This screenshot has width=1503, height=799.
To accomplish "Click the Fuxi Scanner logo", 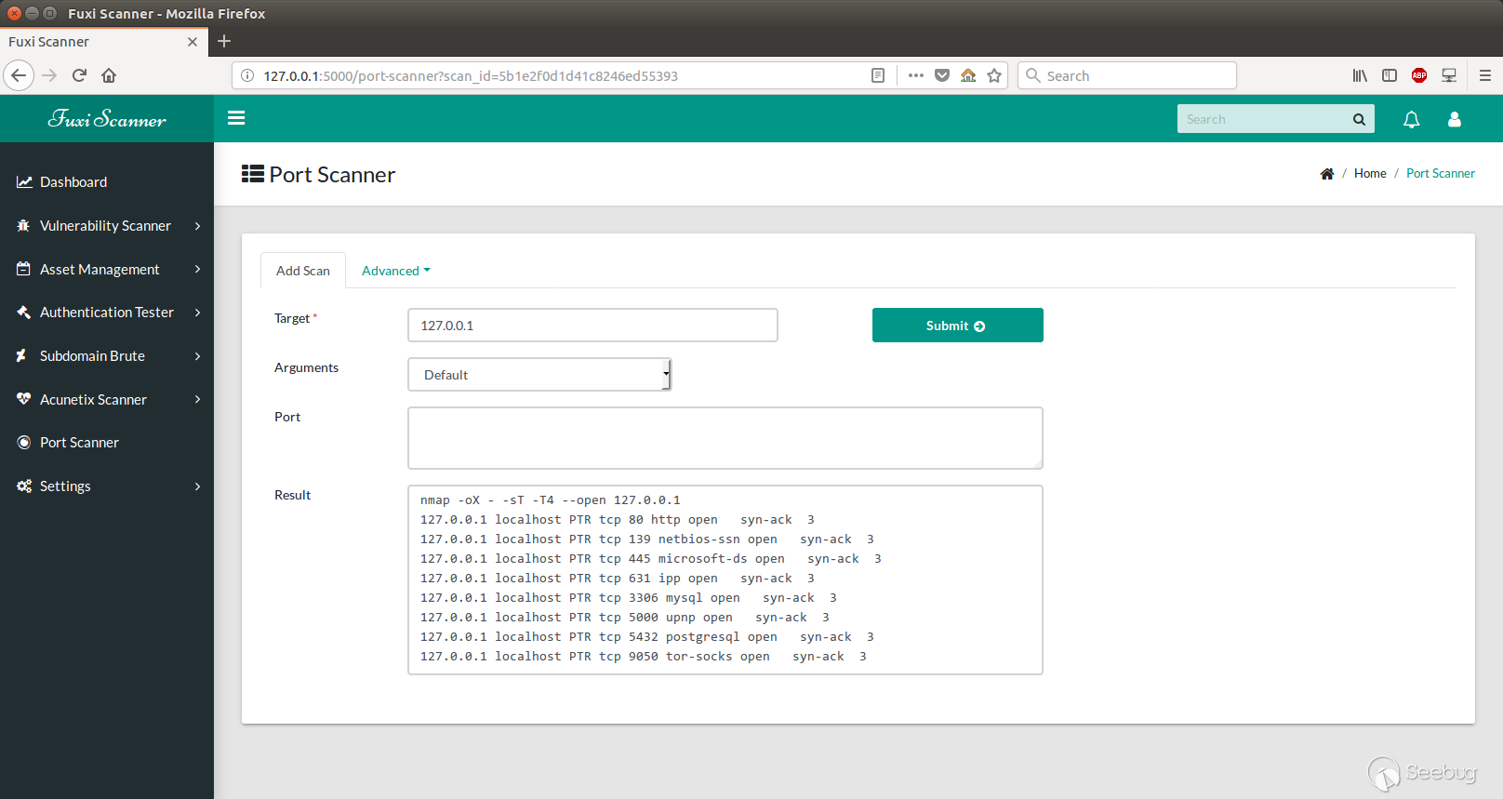I will pyautogui.click(x=107, y=119).
